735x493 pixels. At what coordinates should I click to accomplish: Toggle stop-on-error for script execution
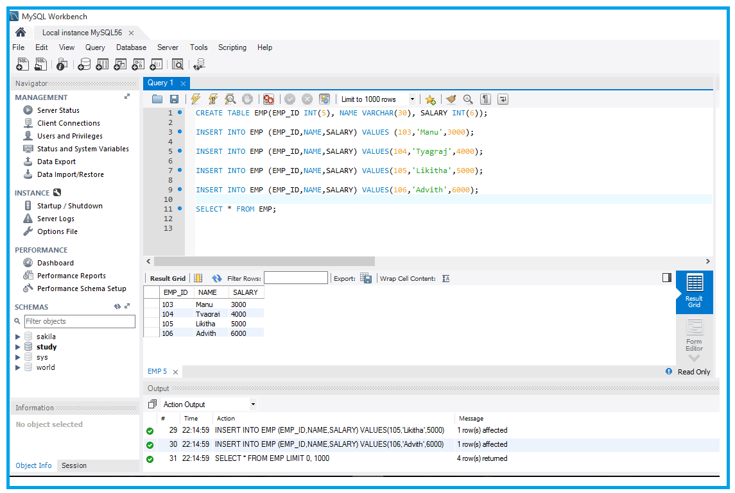pos(268,99)
